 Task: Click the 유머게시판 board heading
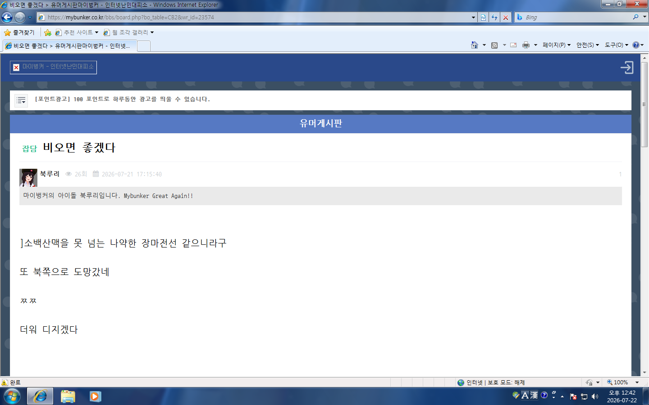(x=321, y=123)
